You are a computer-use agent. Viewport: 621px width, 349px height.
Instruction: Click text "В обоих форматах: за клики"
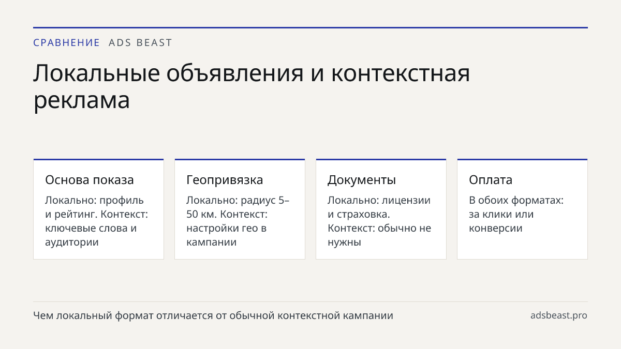click(x=516, y=207)
